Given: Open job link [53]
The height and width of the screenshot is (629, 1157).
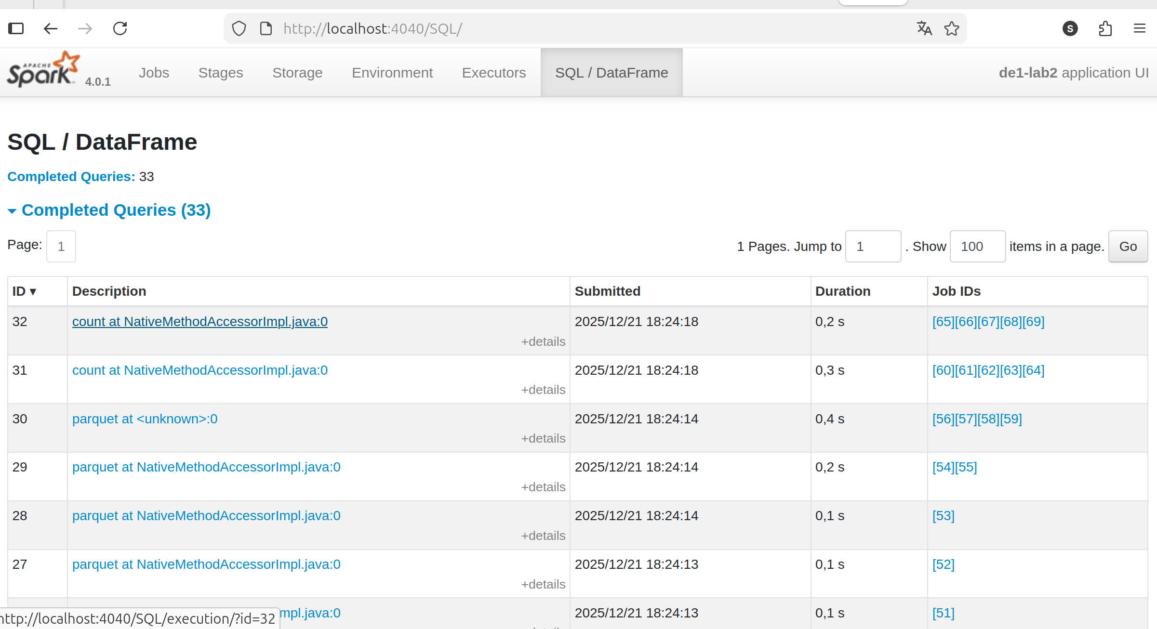Looking at the screenshot, I should 943,515.
